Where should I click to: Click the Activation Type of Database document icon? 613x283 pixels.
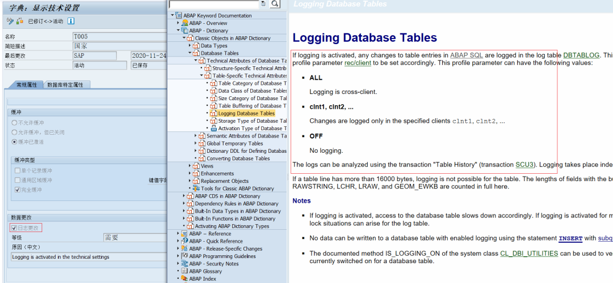213,128
